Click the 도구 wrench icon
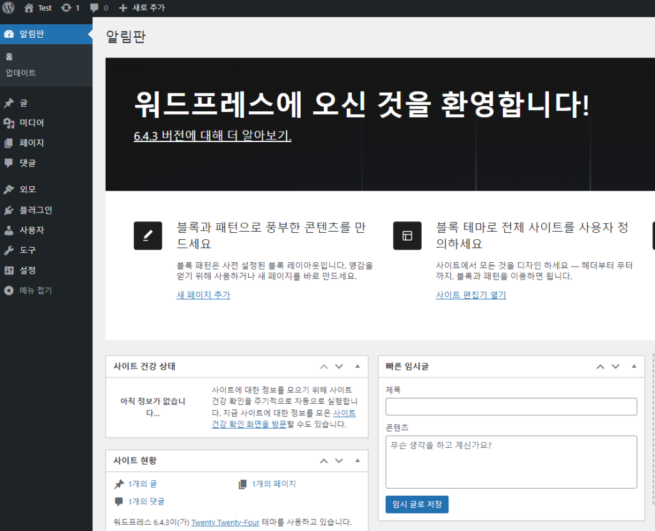655x531 pixels. pyautogui.click(x=9, y=250)
